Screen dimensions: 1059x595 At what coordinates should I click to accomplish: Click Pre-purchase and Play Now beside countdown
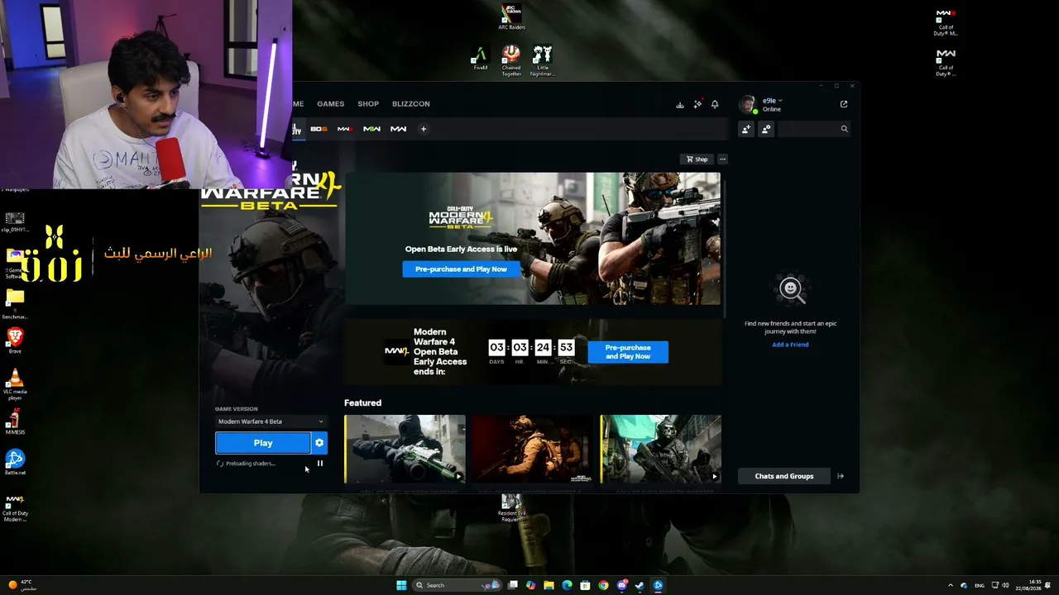pyautogui.click(x=628, y=352)
